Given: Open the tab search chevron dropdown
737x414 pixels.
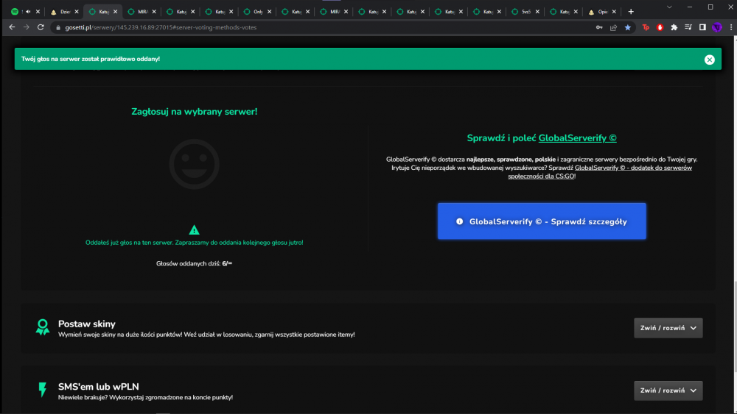Looking at the screenshot, I should point(669,7).
